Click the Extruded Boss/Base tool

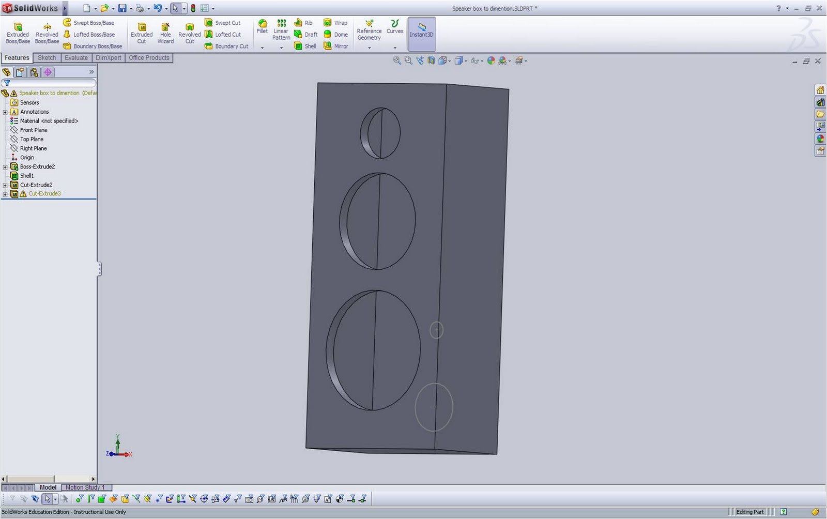pos(18,34)
